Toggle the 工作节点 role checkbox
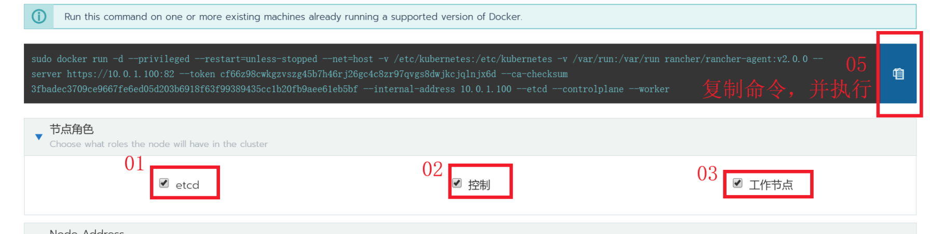 point(737,183)
